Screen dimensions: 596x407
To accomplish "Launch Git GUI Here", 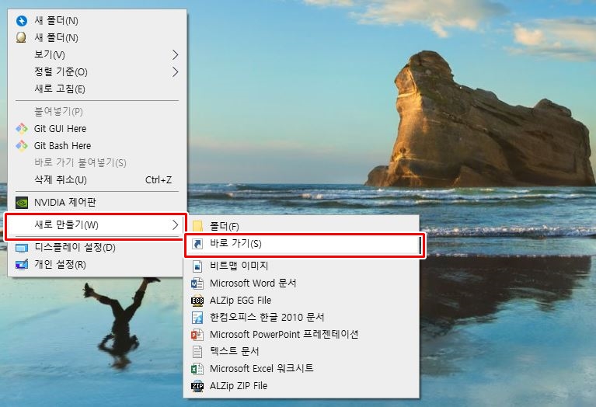I will pos(97,128).
